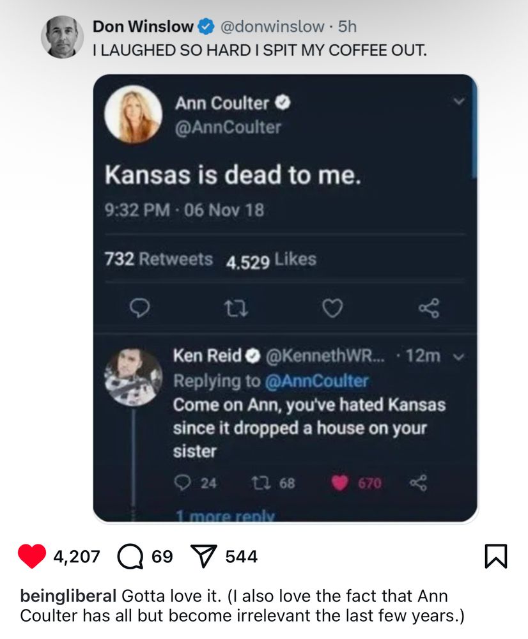Image resolution: width=528 pixels, height=639 pixels.
Task: Open beingliberal profile from caption
Action: point(68,596)
